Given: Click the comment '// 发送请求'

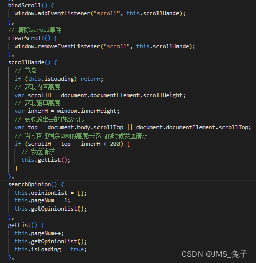Looking at the screenshot, I should coord(38,152).
